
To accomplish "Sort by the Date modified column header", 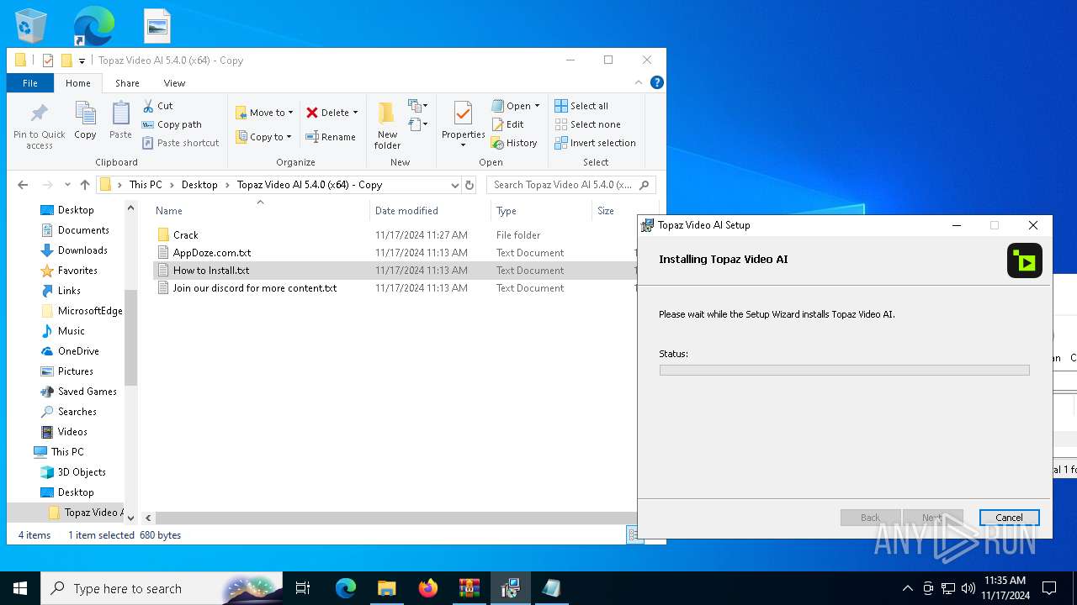I will click(430, 211).
